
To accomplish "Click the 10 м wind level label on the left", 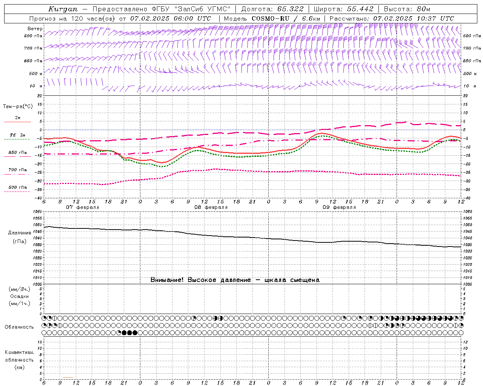I will pyautogui.click(x=37, y=86).
